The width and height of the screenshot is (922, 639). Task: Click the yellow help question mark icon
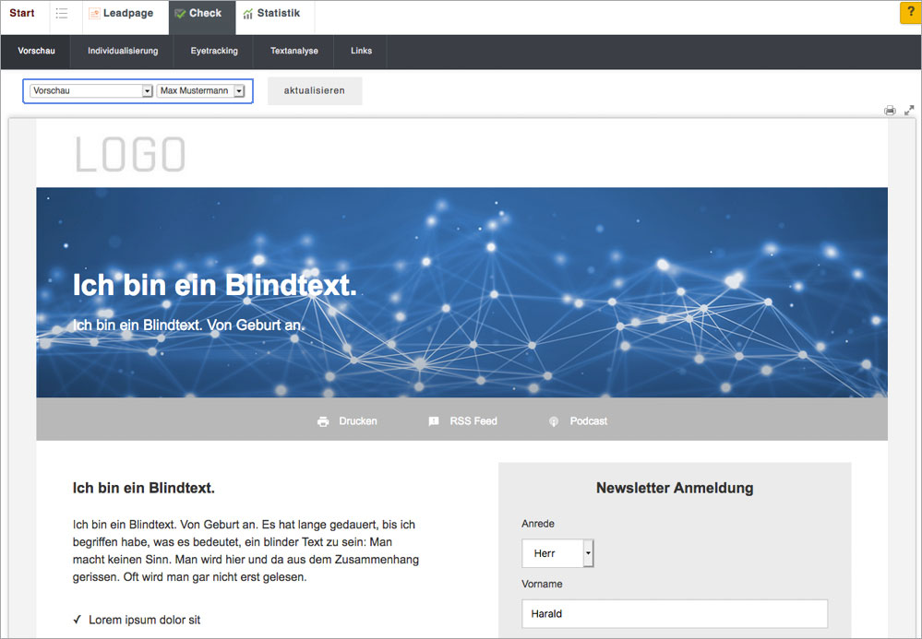909,13
